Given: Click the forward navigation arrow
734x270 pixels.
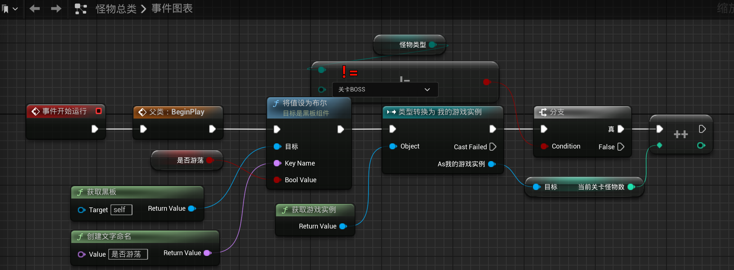Looking at the screenshot, I should (56, 9).
